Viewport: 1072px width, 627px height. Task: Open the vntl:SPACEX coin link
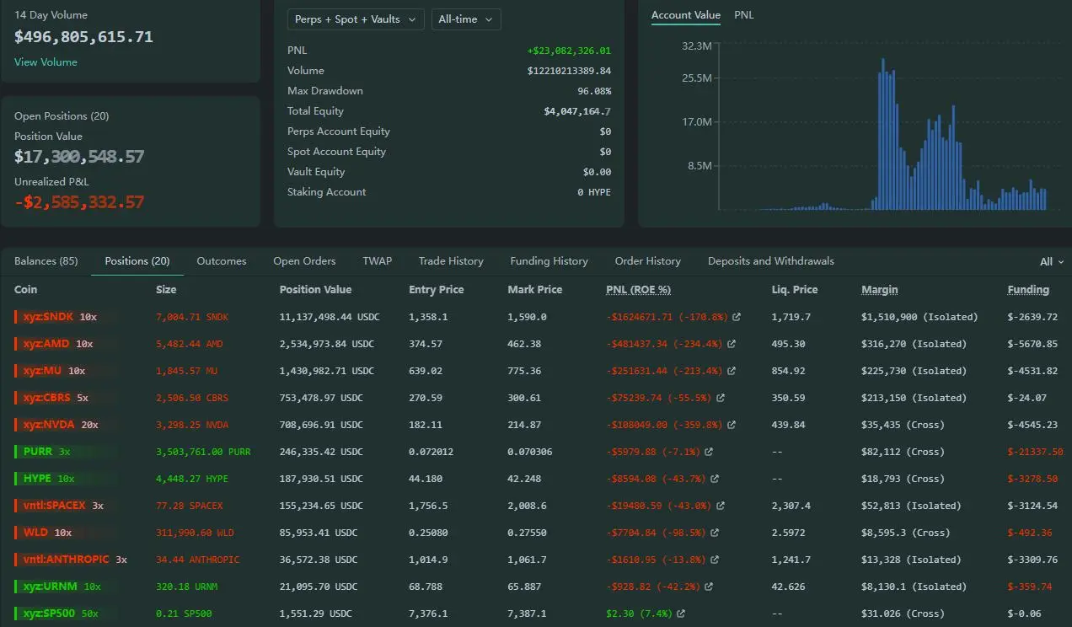54,506
